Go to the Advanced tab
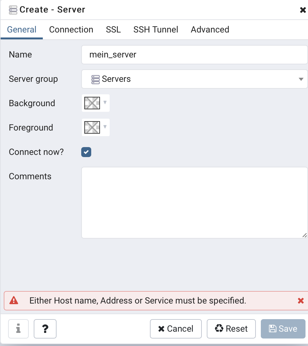Screen dimensions: 308x346 (x=210, y=30)
